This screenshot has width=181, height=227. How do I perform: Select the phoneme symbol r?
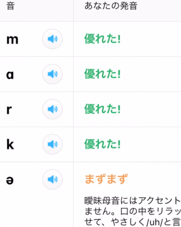[x=9, y=109]
